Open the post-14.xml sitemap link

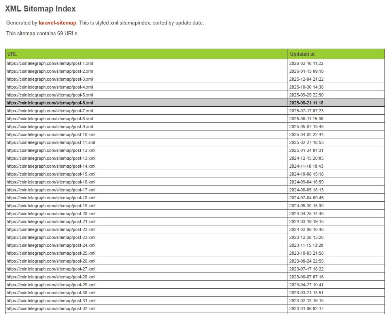pos(51,166)
